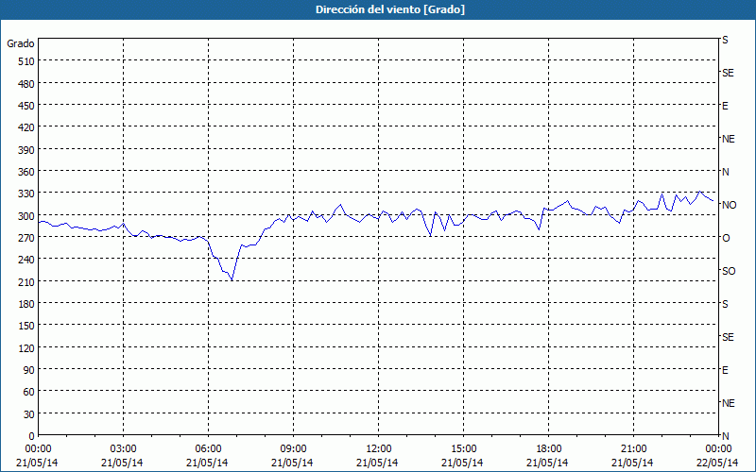Pick the 420 value on the degree axis
Image resolution: width=756 pixels, height=472 pixels.
pos(27,127)
